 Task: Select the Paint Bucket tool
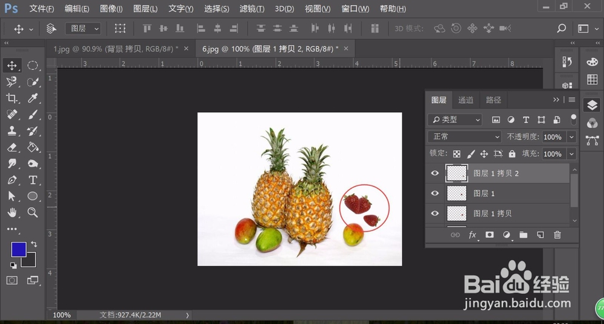click(33, 147)
